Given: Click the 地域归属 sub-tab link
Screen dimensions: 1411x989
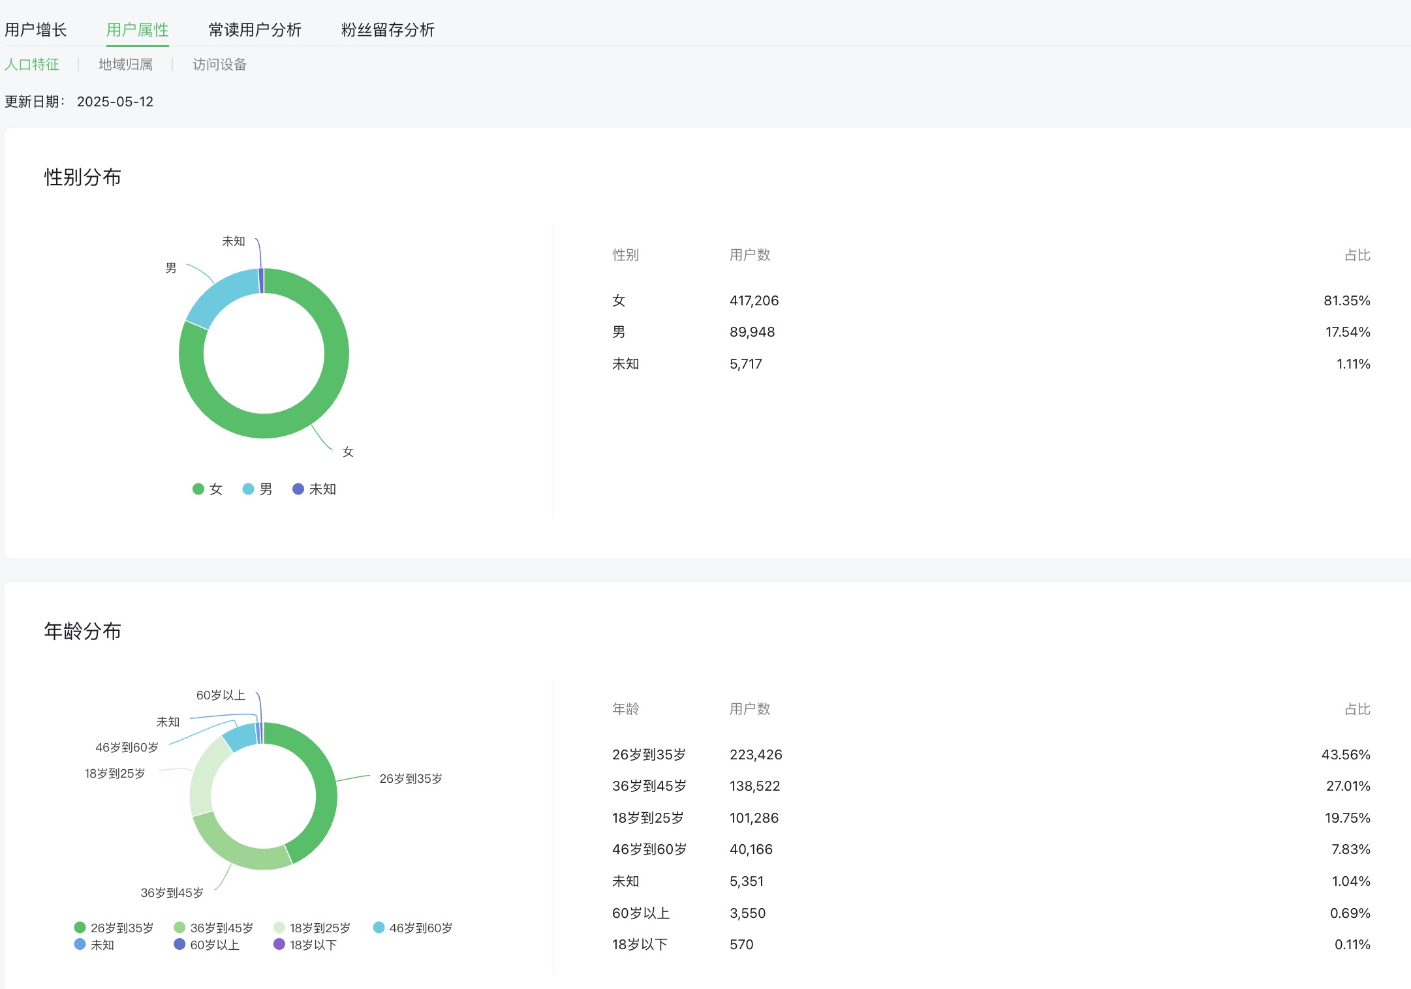Looking at the screenshot, I should [x=125, y=65].
